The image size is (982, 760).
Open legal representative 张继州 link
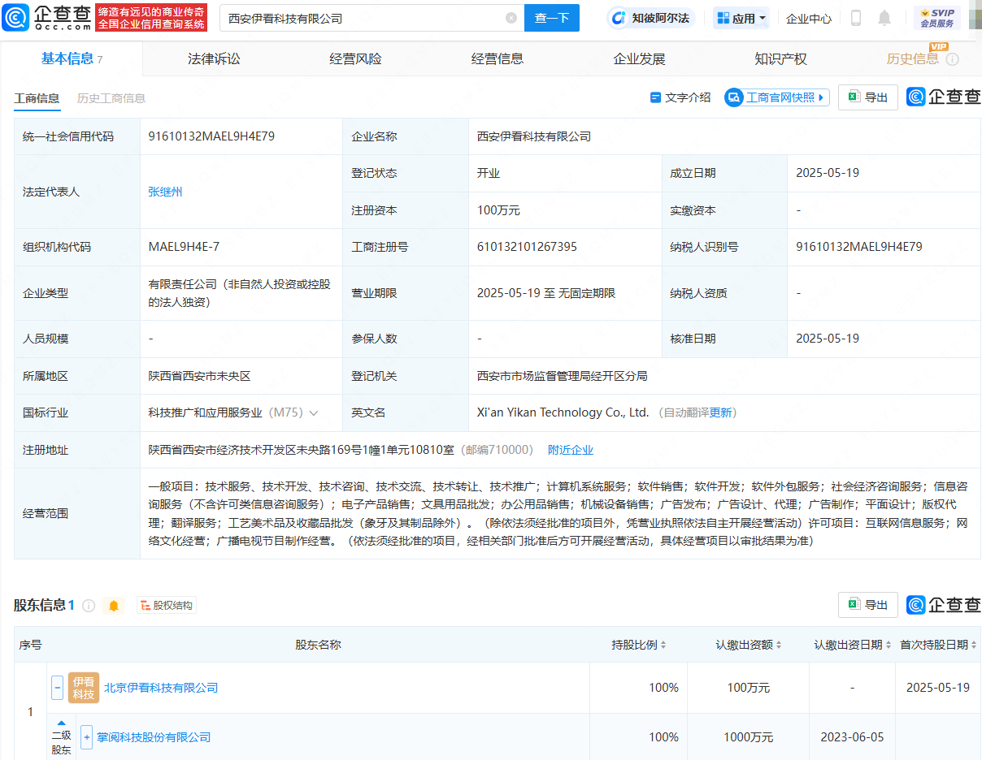[x=165, y=192]
